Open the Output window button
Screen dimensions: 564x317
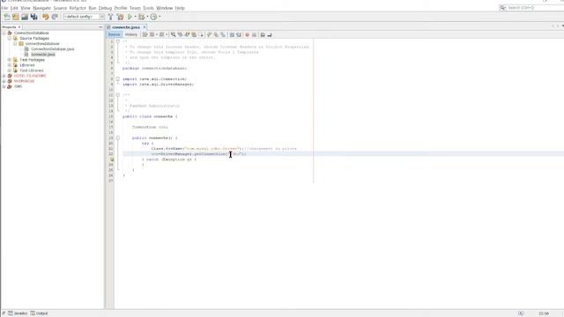(39, 313)
